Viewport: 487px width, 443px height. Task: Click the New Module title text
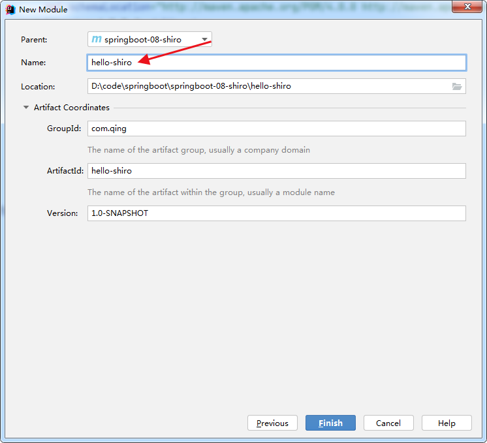(43, 10)
